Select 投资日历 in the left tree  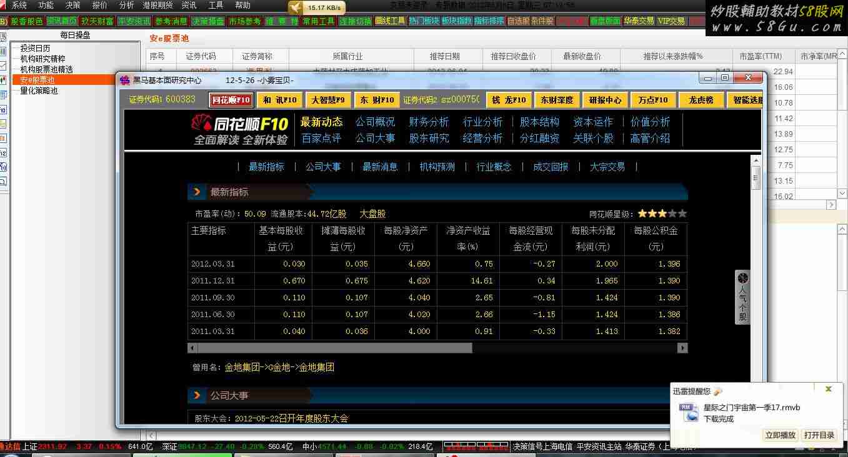coord(35,48)
